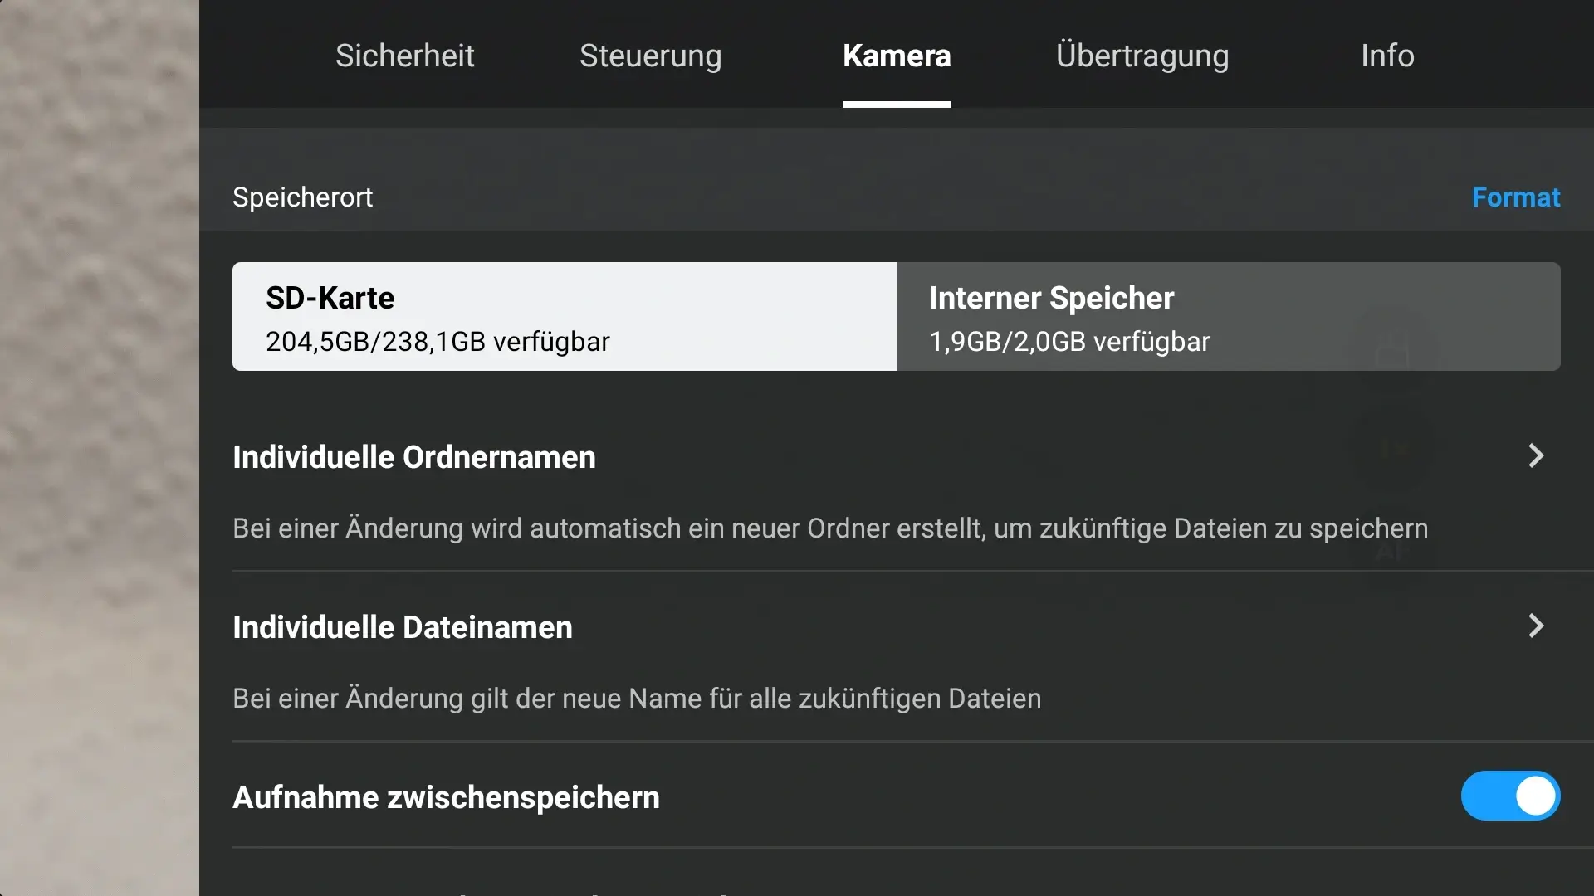The width and height of the screenshot is (1594, 896).
Task: Switch to the Steuerung tab
Action: point(650,56)
